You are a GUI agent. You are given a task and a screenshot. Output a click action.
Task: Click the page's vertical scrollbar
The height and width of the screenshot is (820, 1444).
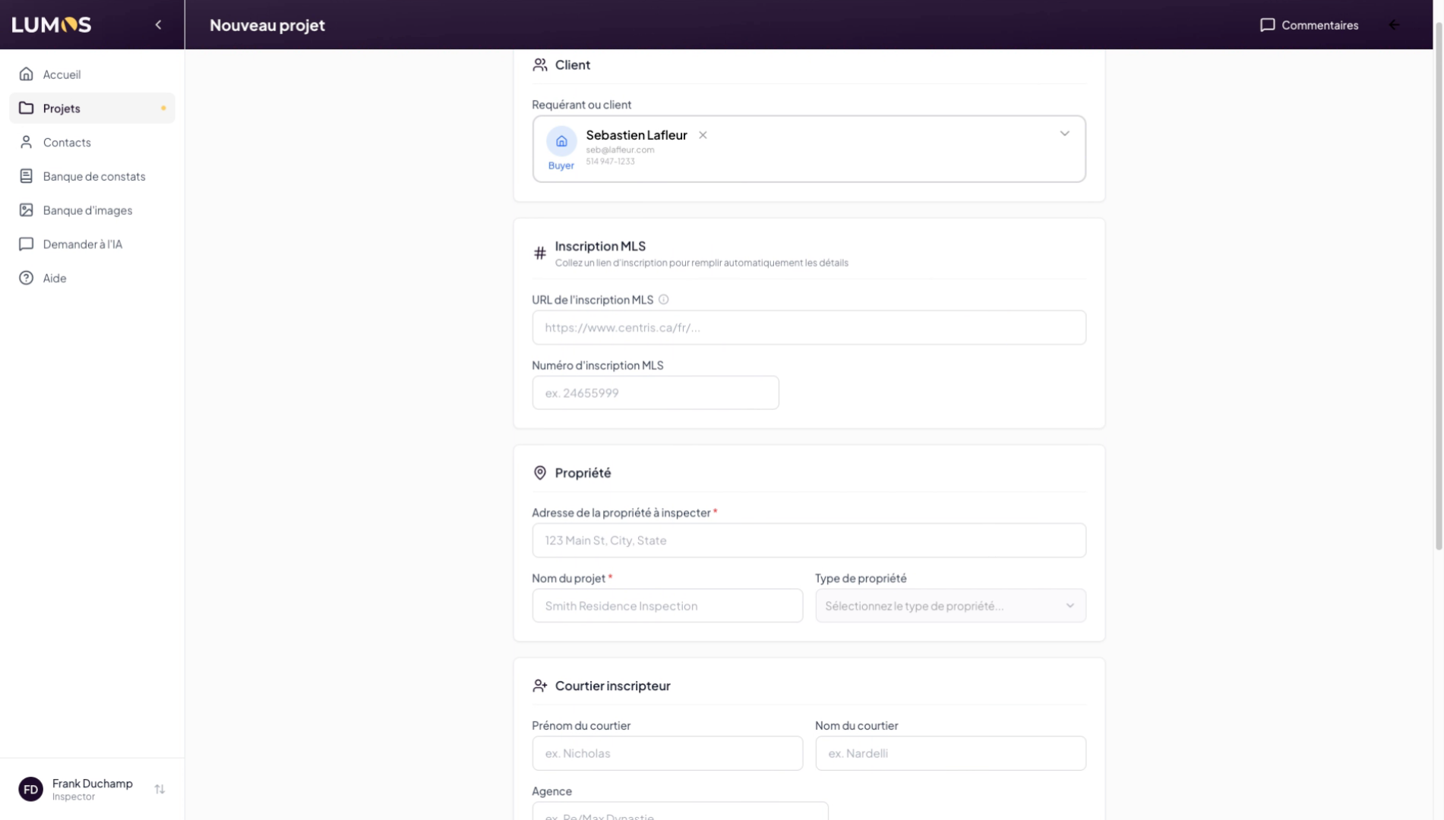click(1438, 304)
